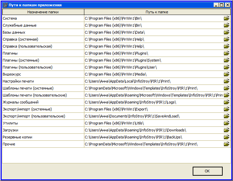Click folder icon in Видеокурс row

[x=227, y=74]
